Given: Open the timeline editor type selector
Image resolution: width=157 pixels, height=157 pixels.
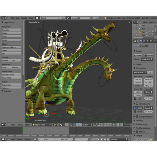Looking at the screenshot, I should click(x=4, y=139).
